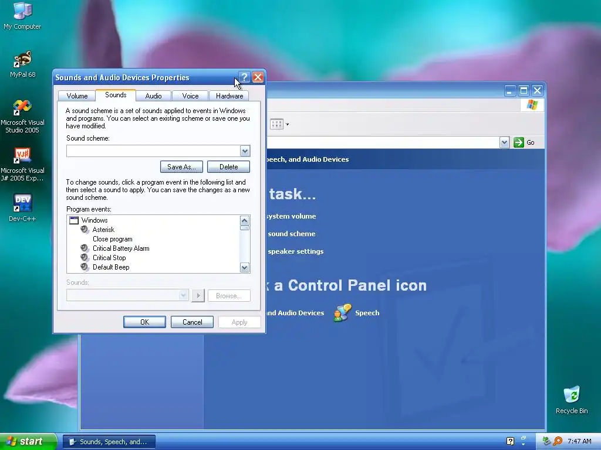601x450 pixels.
Task: Click the Sounds and Audio Devices link
Action: [x=295, y=313]
